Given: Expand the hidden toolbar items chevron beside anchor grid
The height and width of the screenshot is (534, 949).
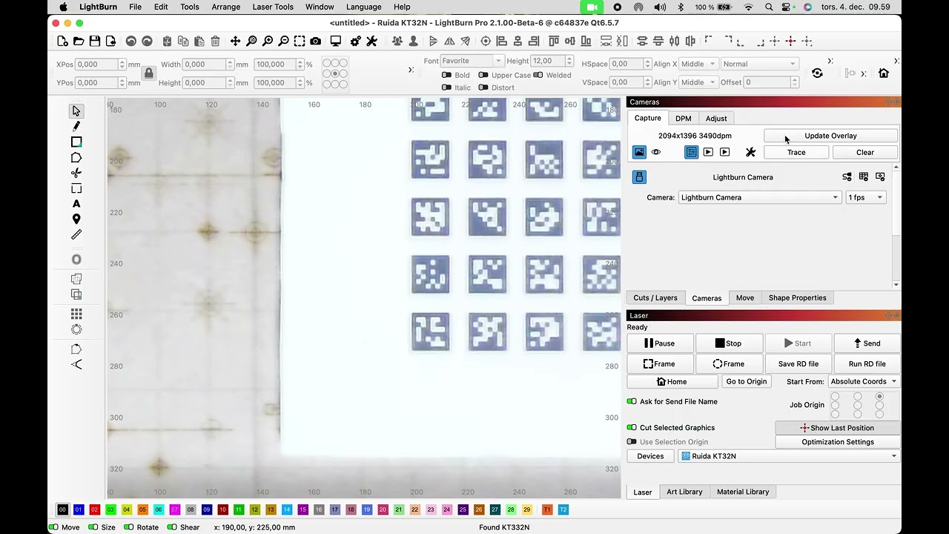Looking at the screenshot, I should 411,70.
